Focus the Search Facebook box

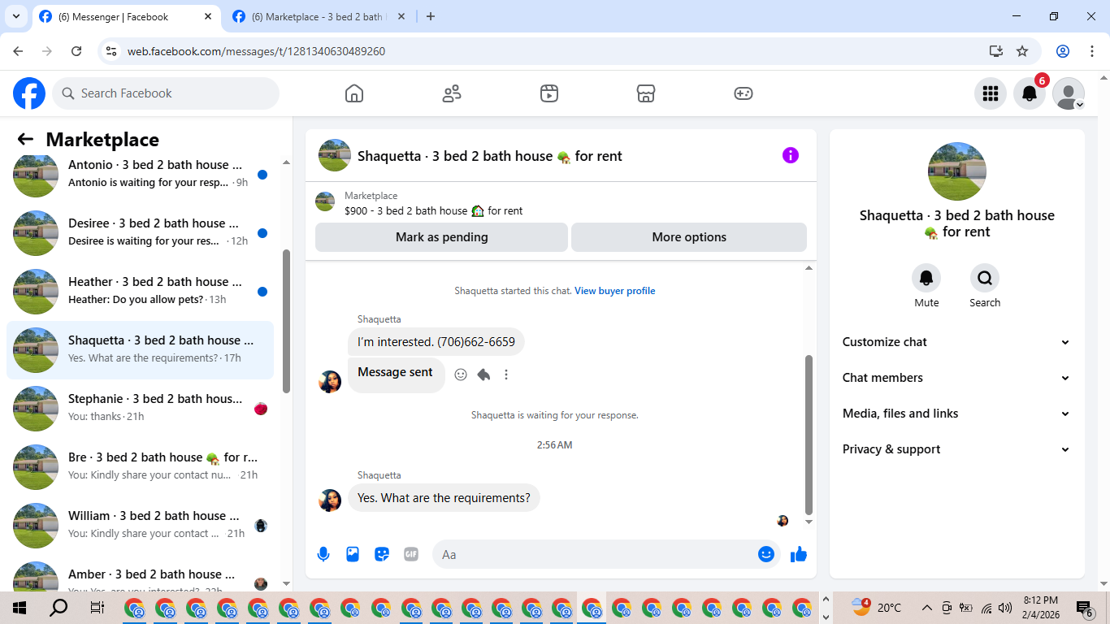(x=166, y=93)
